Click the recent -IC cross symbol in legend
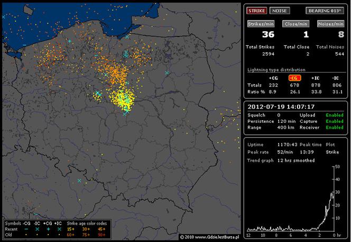Viewport: 351px width, 242px height. tap(37, 229)
